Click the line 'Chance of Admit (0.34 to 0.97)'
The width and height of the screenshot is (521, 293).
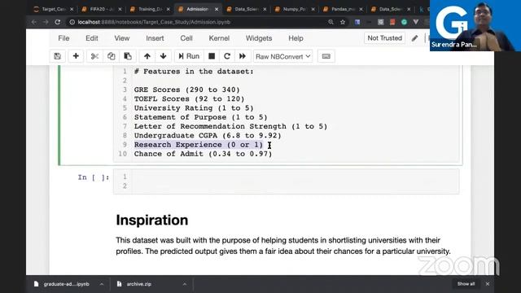click(203, 154)
